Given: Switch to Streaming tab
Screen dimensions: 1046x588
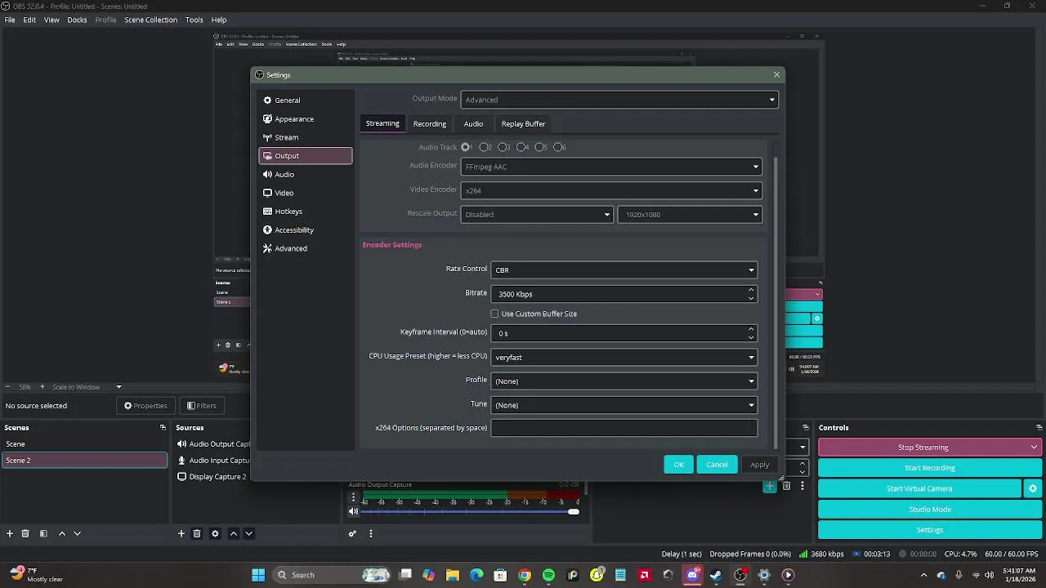Looking at the screenshot, I should coord(382,123).
